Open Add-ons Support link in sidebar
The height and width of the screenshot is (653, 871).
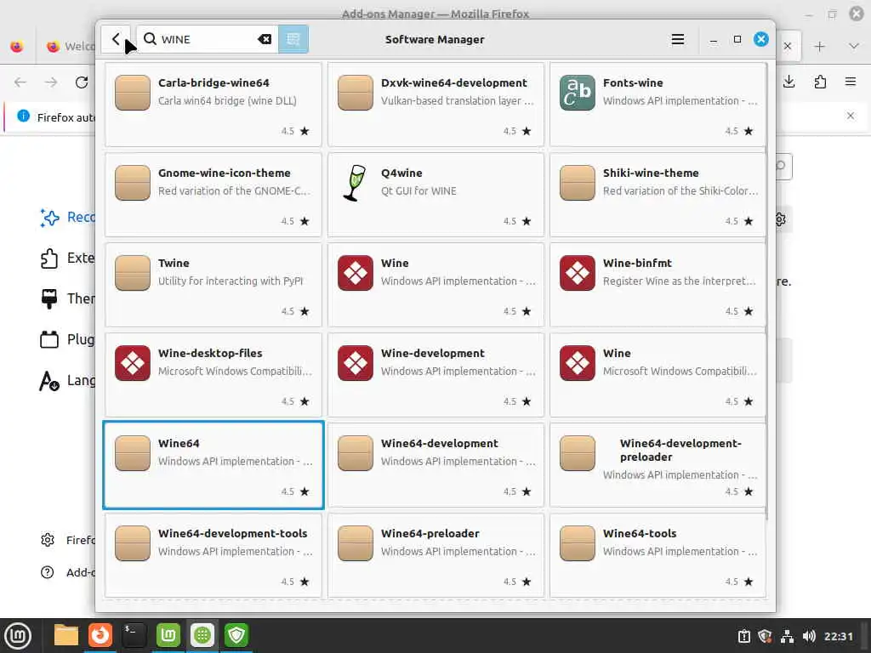pos(66,572)
